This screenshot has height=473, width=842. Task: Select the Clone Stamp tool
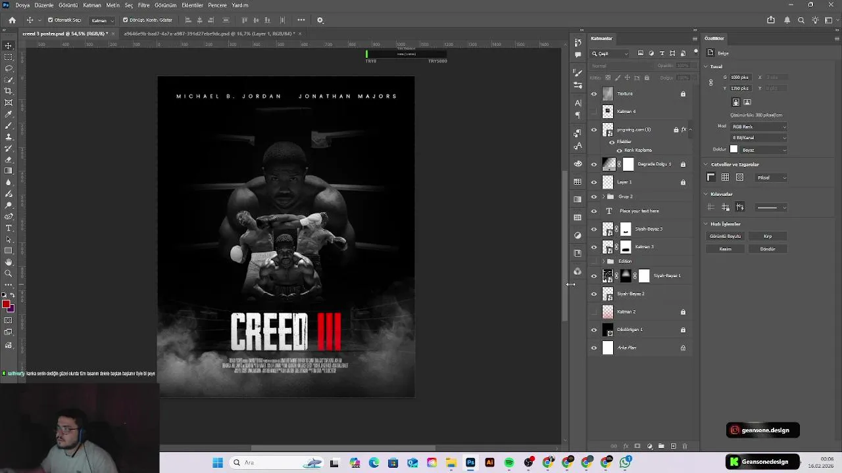[x=9, y=137]
